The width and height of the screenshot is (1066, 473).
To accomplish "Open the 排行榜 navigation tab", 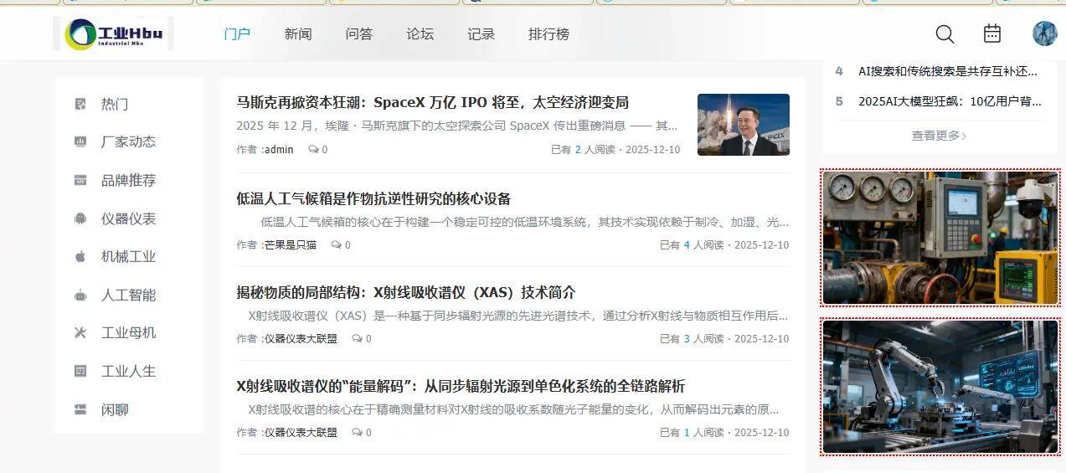I will pos(548,34).
